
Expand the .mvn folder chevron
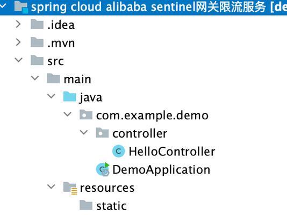coord(18,42)
